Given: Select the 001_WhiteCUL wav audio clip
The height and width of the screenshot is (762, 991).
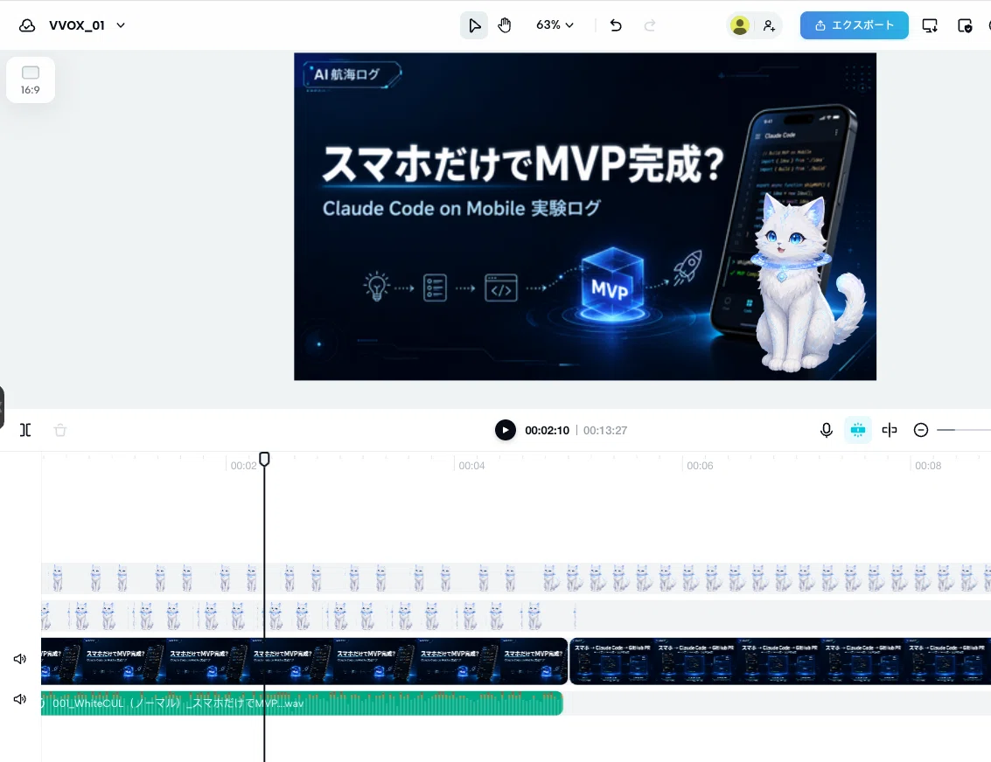Looking at the screenshot, I should tap(302, 703).
